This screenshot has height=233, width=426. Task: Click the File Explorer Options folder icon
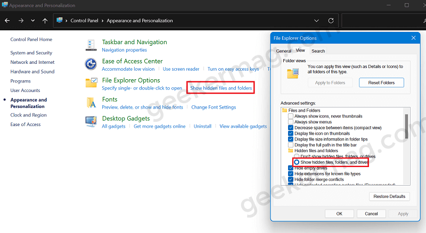(91, 82)
